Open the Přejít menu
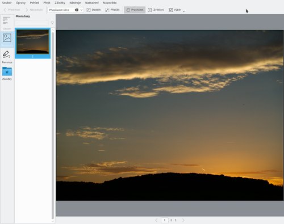Screen dimensions: 284x224 coord(47,3)
